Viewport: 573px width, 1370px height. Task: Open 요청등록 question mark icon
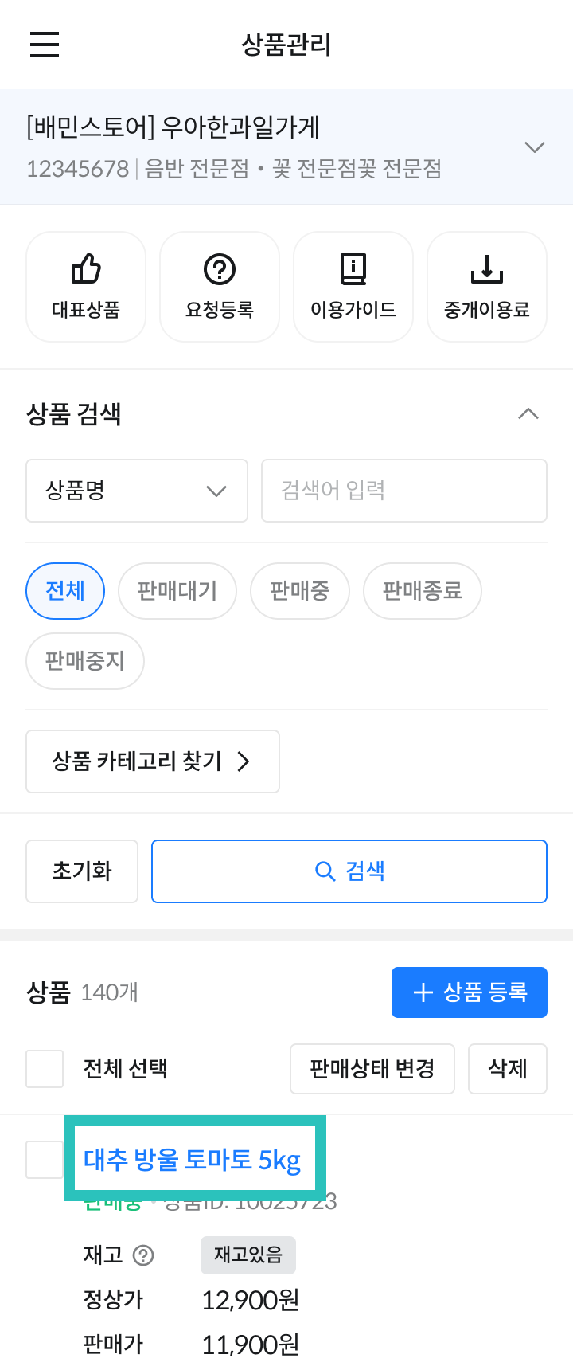tap(220, 269)
